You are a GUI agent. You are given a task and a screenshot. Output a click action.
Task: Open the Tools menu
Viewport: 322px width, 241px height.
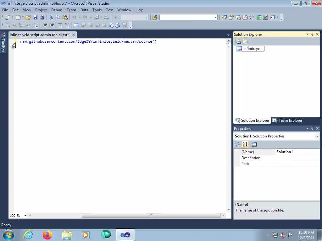[97, 10]
